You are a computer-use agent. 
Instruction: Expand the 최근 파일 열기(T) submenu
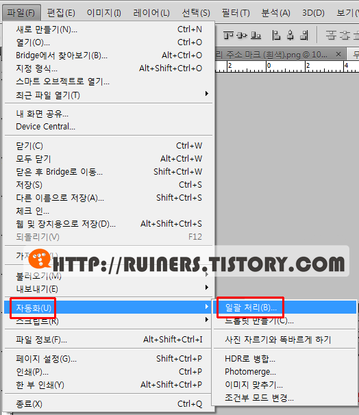pos(108,95)
